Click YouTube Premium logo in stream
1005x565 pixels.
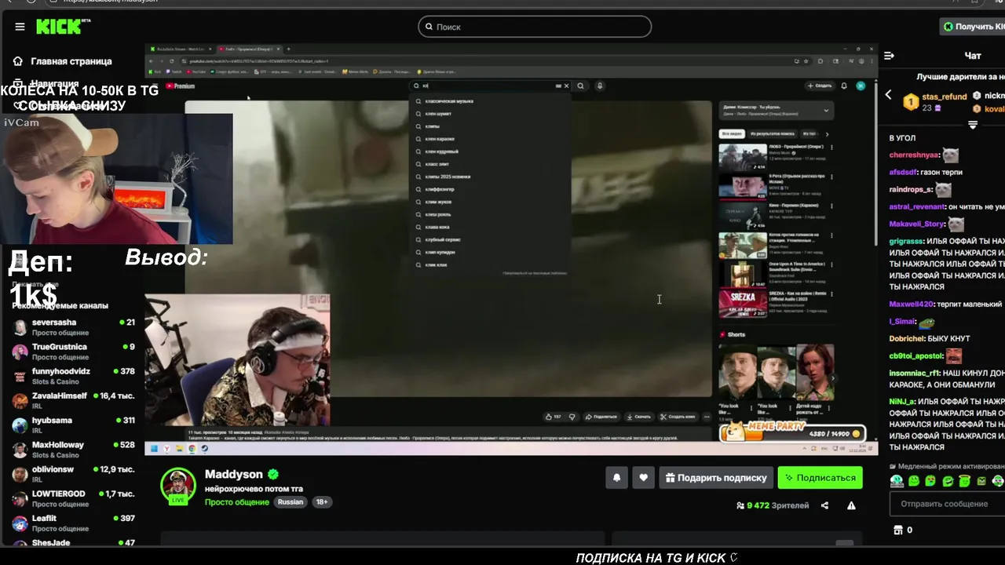coord(181,86)
